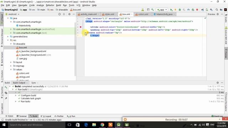The height and width of the screenshot is (128, 228).
Task: Open the Terminal tool window button
Action: 21,116
